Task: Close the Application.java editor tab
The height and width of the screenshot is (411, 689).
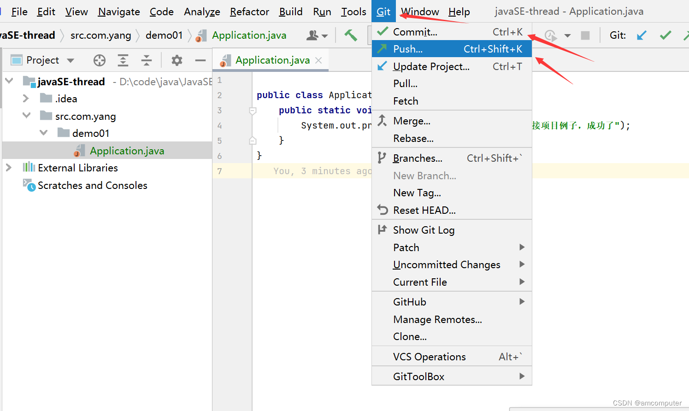Action: pos(318,60)
